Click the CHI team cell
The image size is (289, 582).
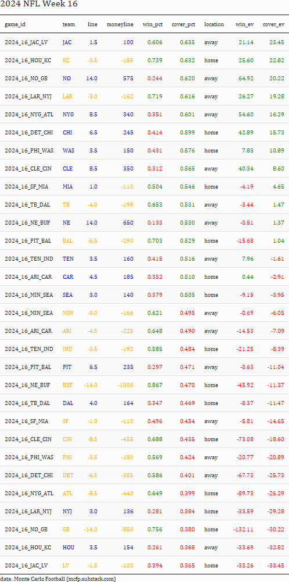coord(67,133)
